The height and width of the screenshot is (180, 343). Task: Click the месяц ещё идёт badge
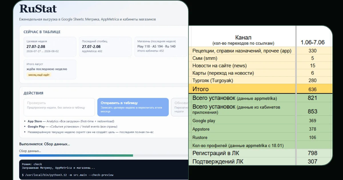click(x=39, y=75)
